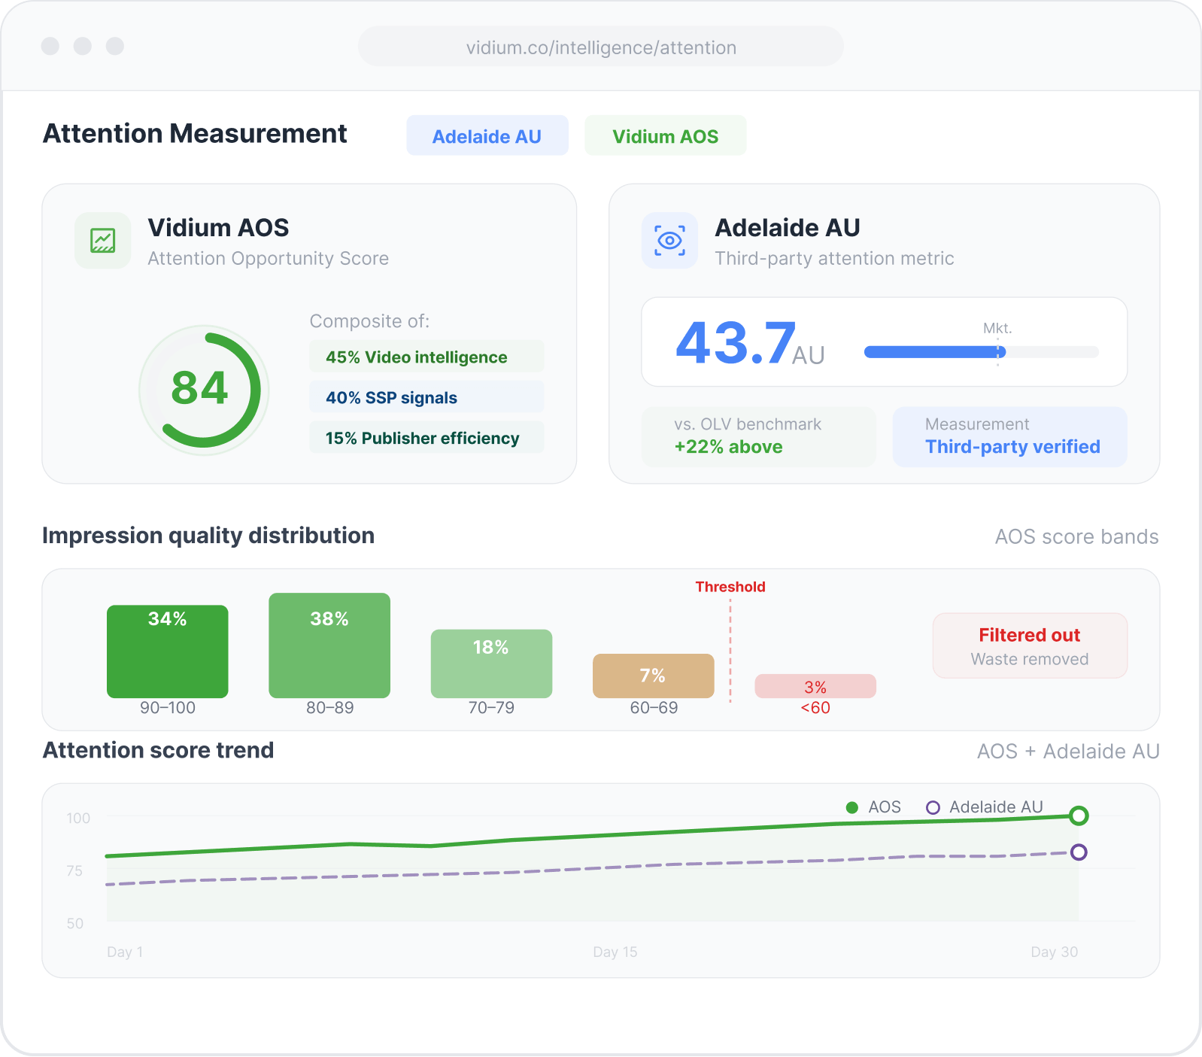This screenshot has width=1202, height=1057.
Task: Click the 43.7 AU value
Action: coord(750,344)
